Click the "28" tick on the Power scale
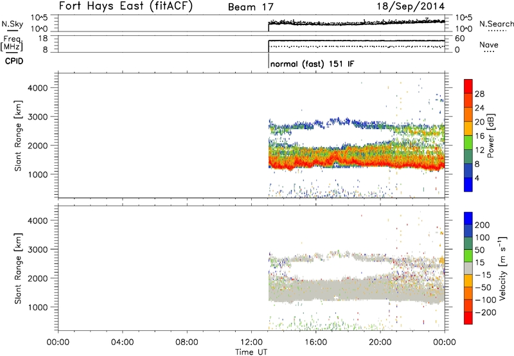This screenshot has width=514, height=356. (479, 94)
